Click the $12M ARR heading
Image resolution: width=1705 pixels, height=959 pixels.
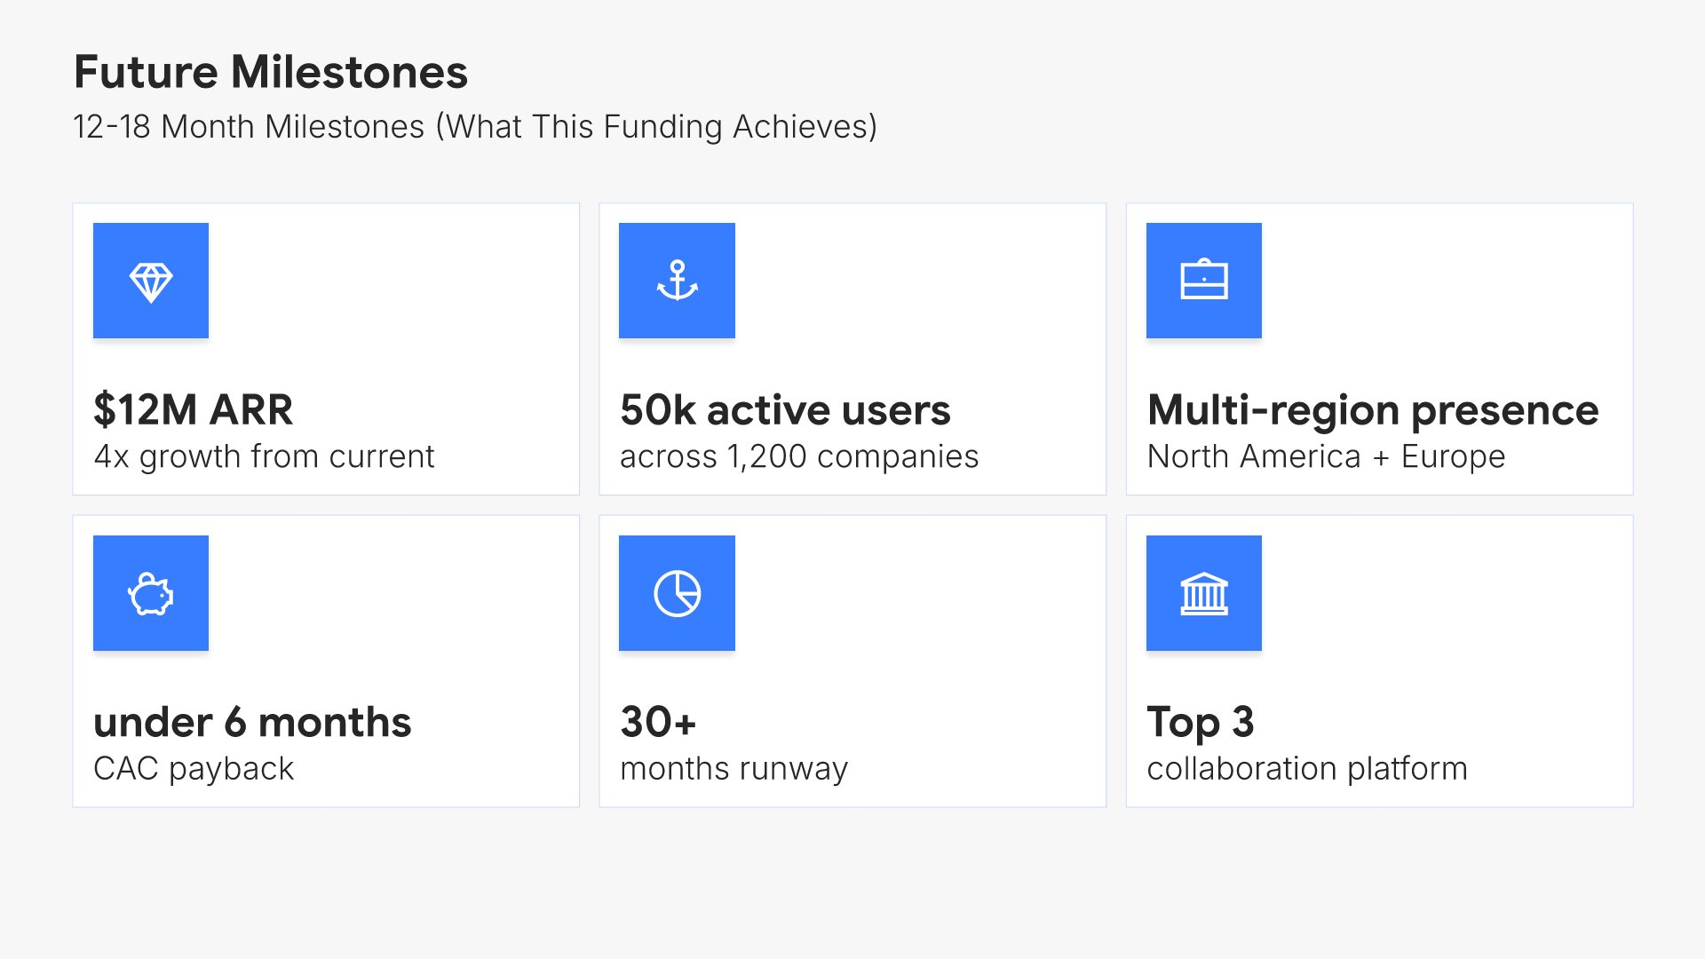pyautogui.click(x=193, y=410)
